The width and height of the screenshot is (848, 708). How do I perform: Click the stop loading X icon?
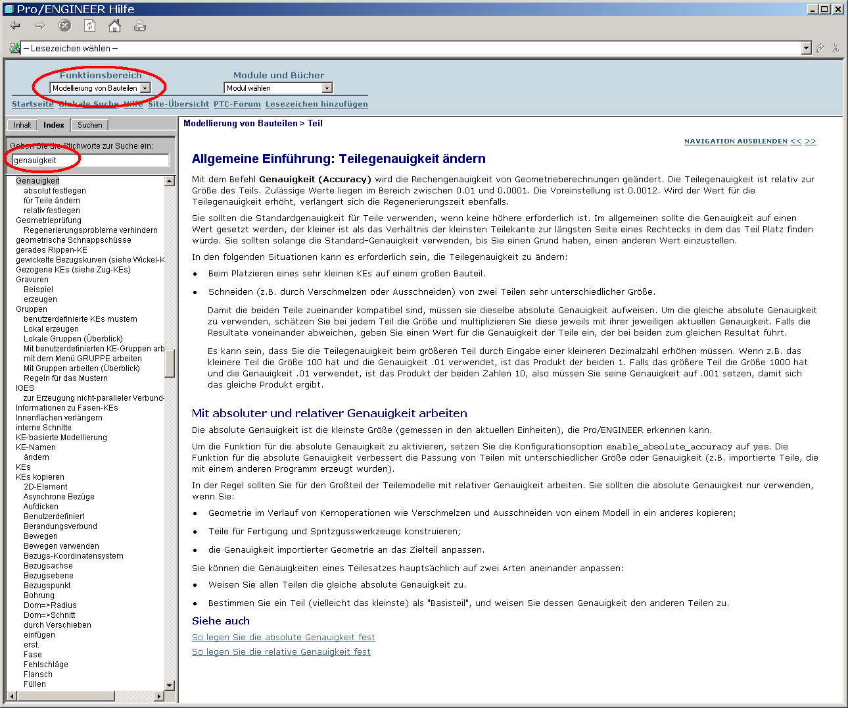(x=64, y=26)
